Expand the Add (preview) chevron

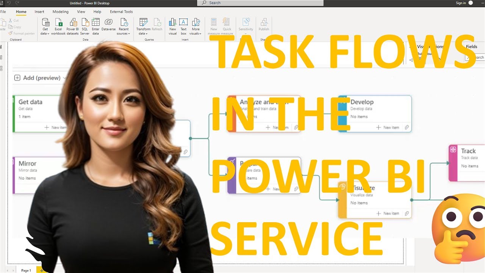(x=64, y=78)
